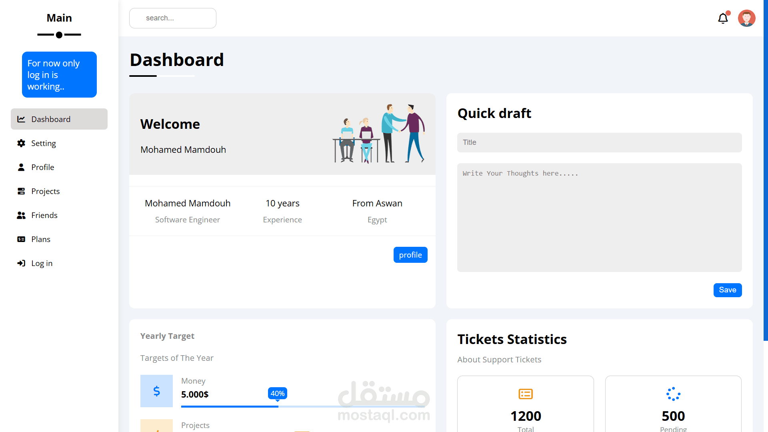The image size is (768, 432).
Task: Click the 40% progress tooltip
Action: click(278, 394)
